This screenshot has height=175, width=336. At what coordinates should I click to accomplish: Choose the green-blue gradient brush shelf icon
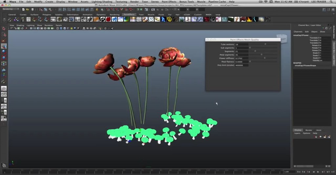click(x=126, y=19)
